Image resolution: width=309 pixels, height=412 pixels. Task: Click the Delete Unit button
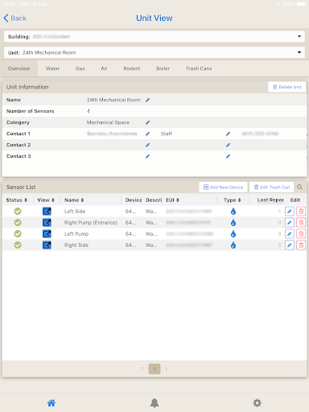pos(287,87)
